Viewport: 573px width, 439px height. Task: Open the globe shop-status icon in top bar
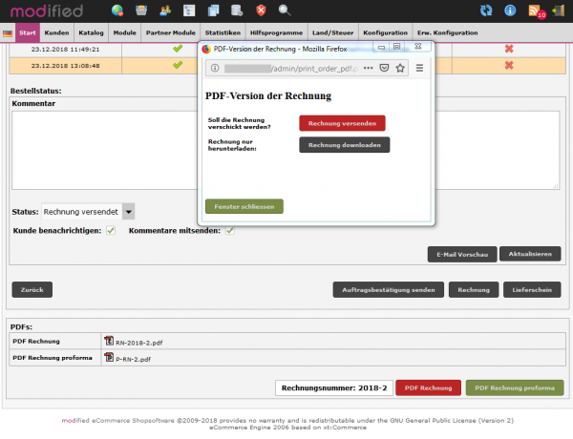point(117,10)
